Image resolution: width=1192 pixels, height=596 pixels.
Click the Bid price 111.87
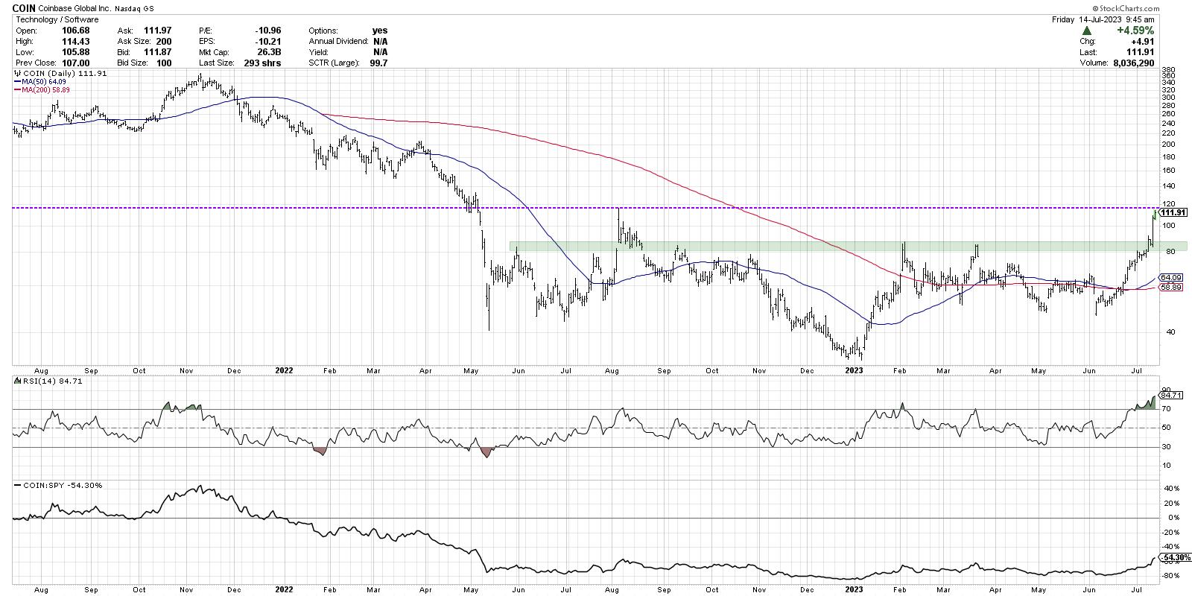click(158, 52)
